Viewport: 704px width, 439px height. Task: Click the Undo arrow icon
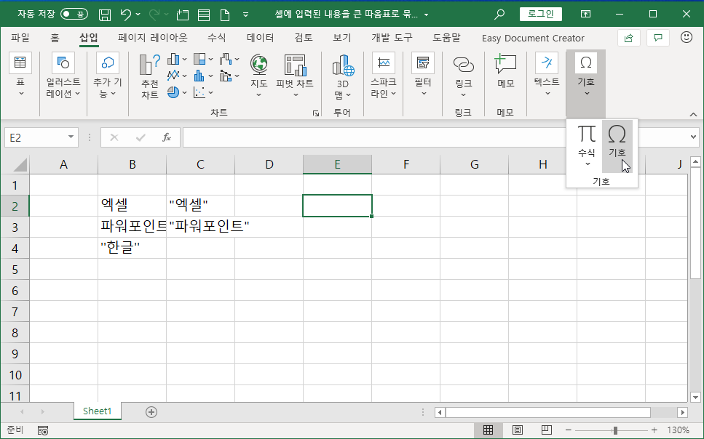click(x=126, y=15)
